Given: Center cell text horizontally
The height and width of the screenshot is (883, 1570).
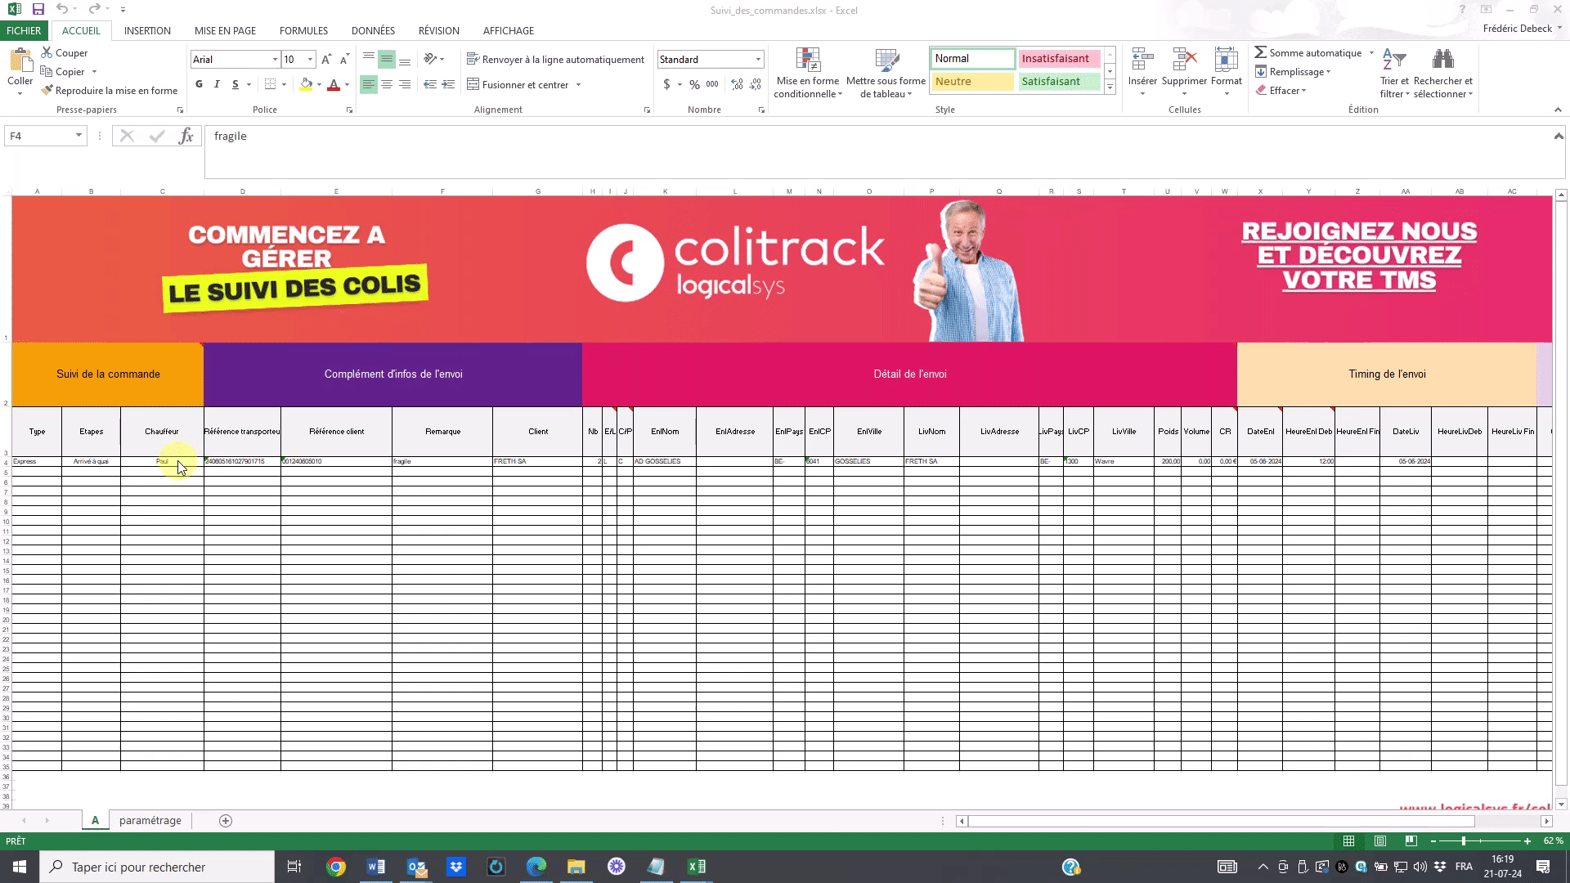Looking at the screenshot, I should (x=387, y=84).
